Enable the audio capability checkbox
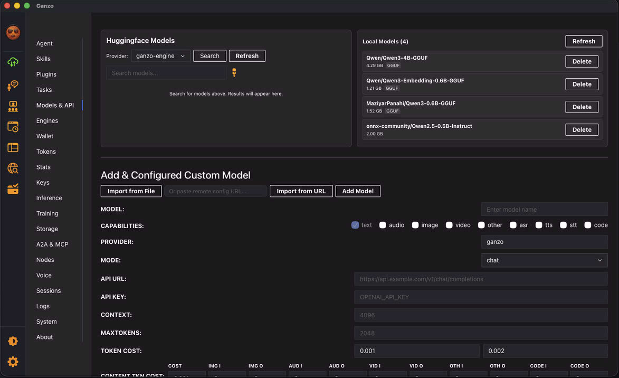619x378 pixels. [x=383, y=225]
